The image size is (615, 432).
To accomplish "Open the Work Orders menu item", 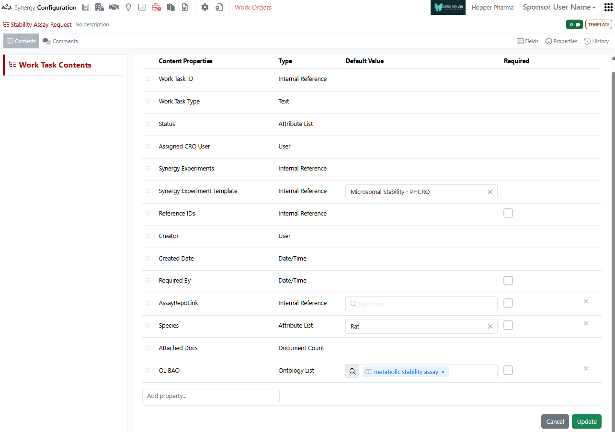I will [x=253, y=7].
